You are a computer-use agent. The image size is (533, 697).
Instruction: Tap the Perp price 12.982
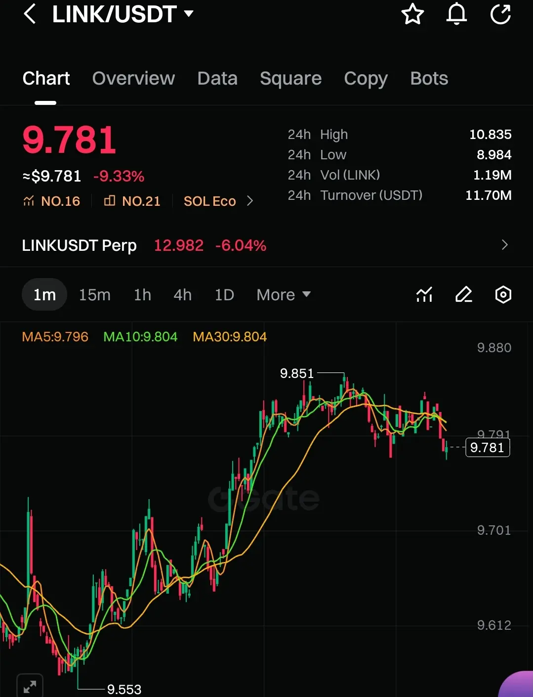179,245
